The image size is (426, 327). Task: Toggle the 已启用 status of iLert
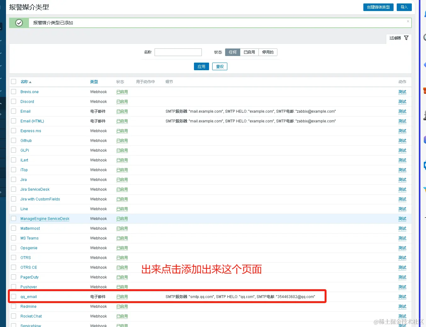(122, 160)
